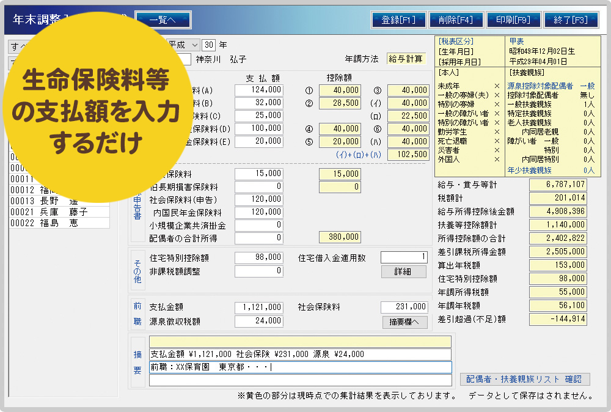611x412 pixels.
Task: Click the 摘要欄へ button
Action: point(404,322)
